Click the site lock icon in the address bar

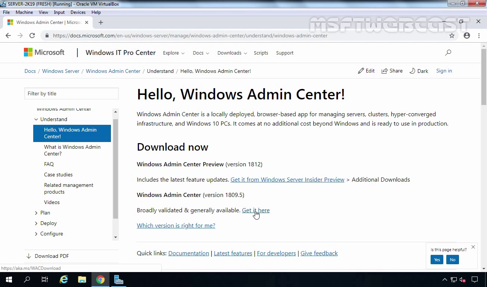[x=47, y=36]
